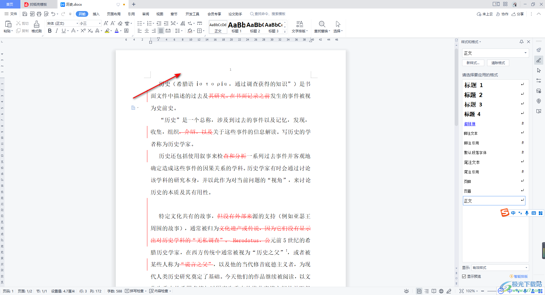Click the search commands input field
This screenshot has width=545, height=295.
tap(268, 14)
